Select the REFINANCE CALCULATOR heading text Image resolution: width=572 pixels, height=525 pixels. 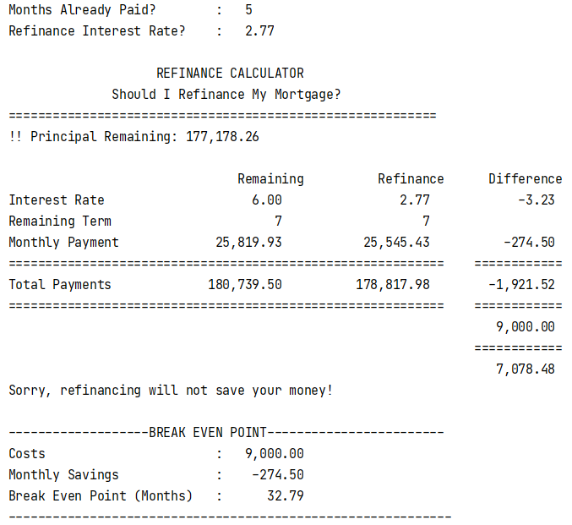point(230,73)
